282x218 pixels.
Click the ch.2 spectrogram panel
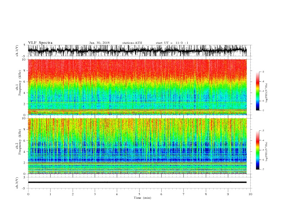pyautogui.click(x=137, y=146)
